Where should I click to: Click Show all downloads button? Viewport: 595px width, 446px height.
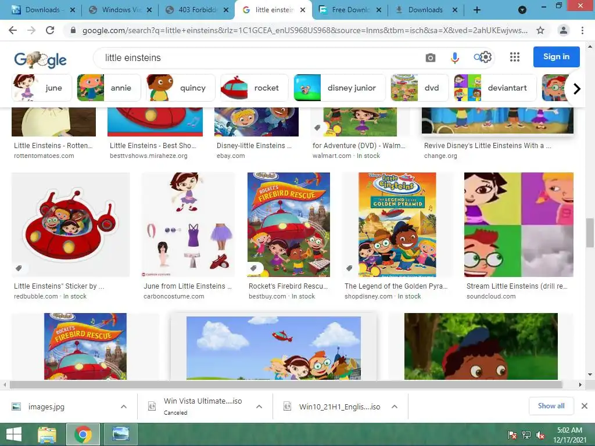[x=551, y=406]
